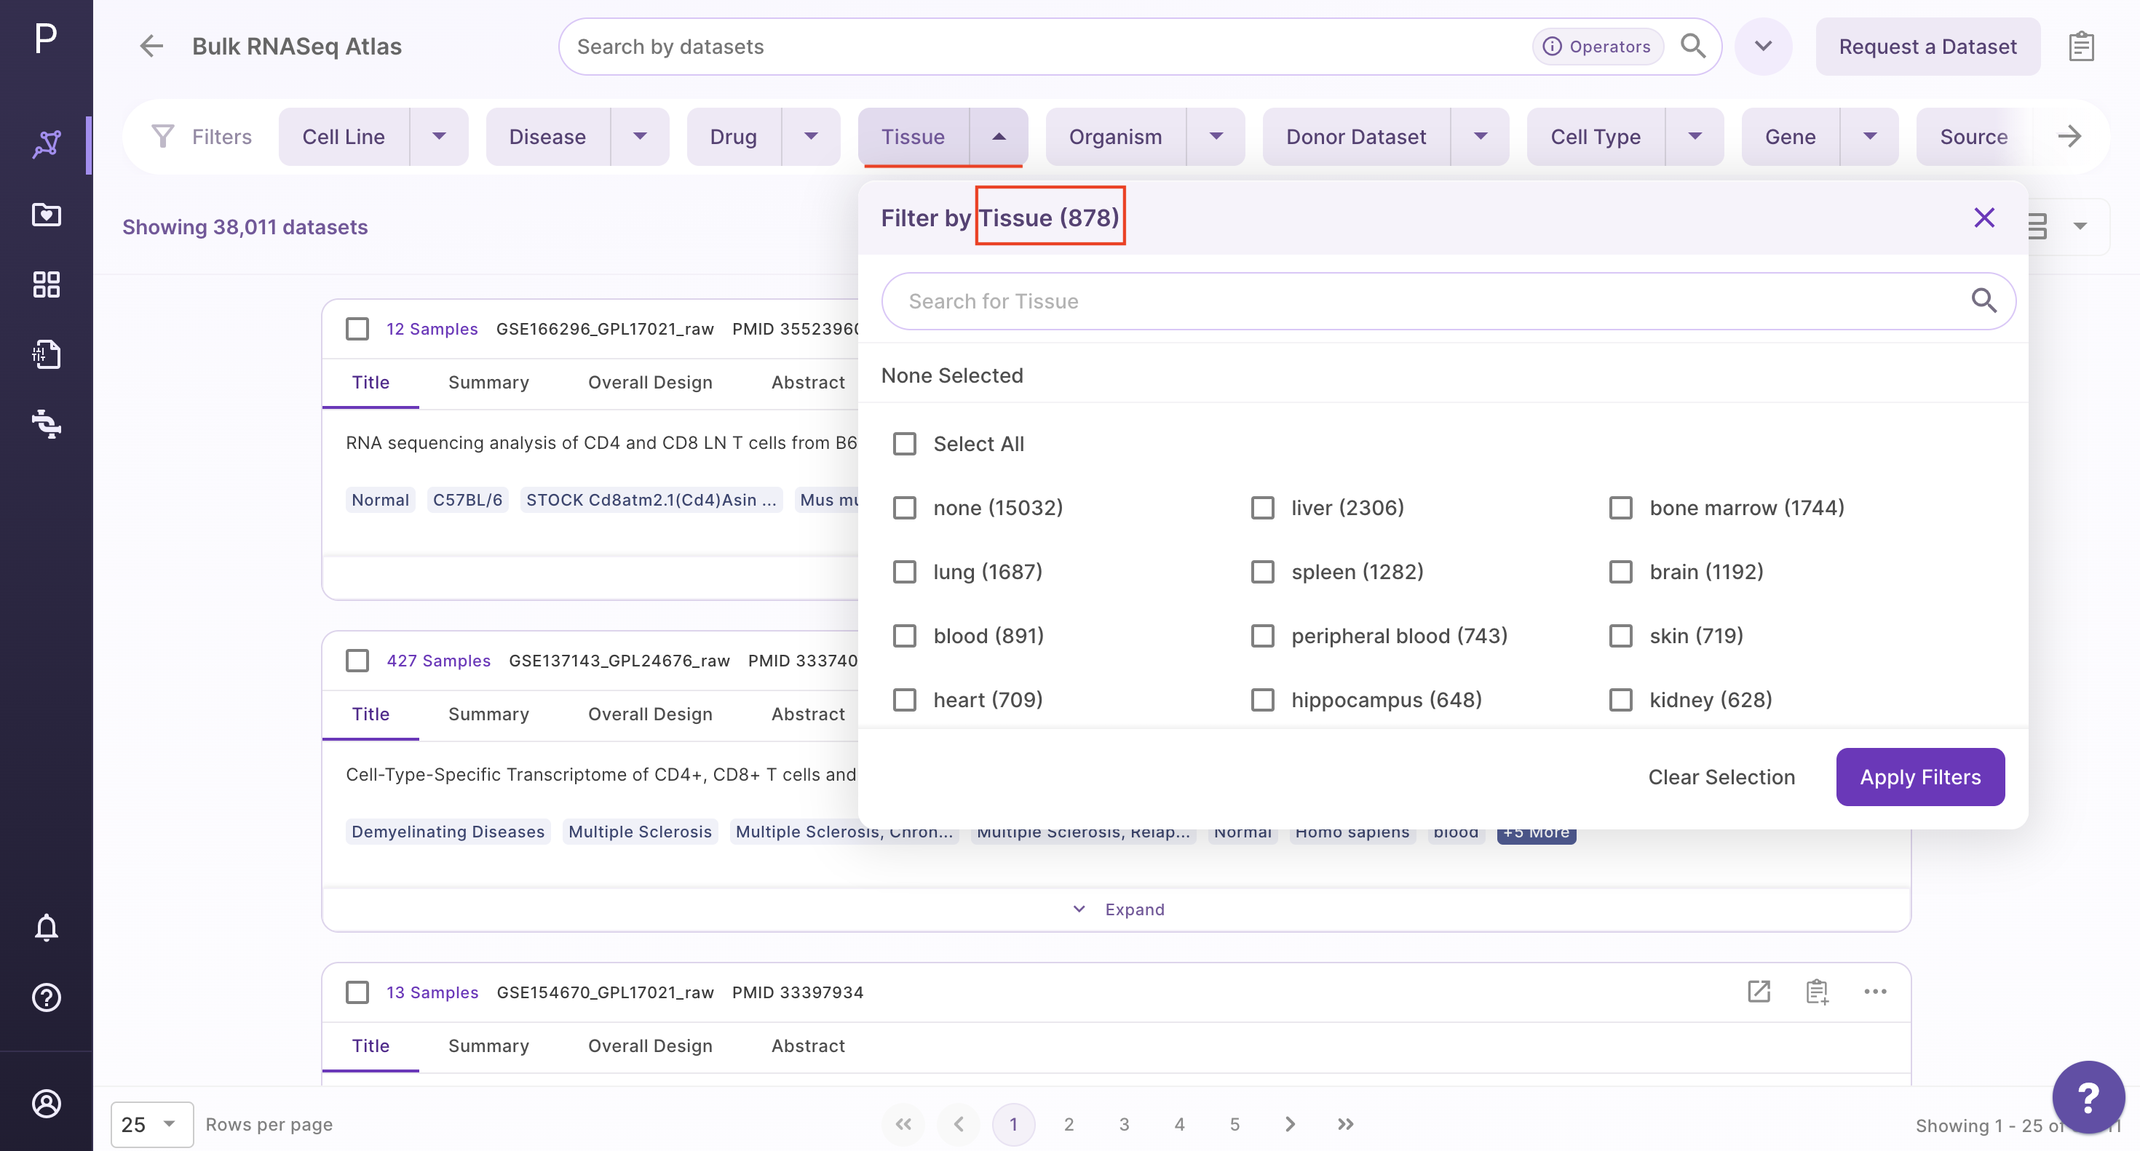Check the brain (1192) tissue option
Image resolution: width=2140 pixels, height=1151 pixels.
pos(1621,572)
